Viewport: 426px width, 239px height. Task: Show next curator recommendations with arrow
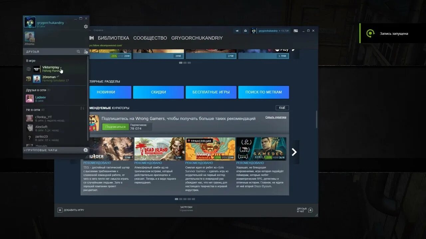(294, 152)
